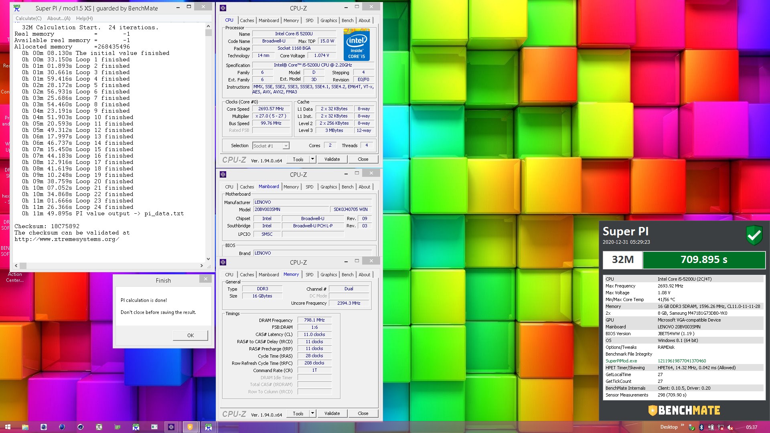Screen dimensions: 770x433
Task: Switch to CPU-Z in the taskbar
Action: pos(171,427)
